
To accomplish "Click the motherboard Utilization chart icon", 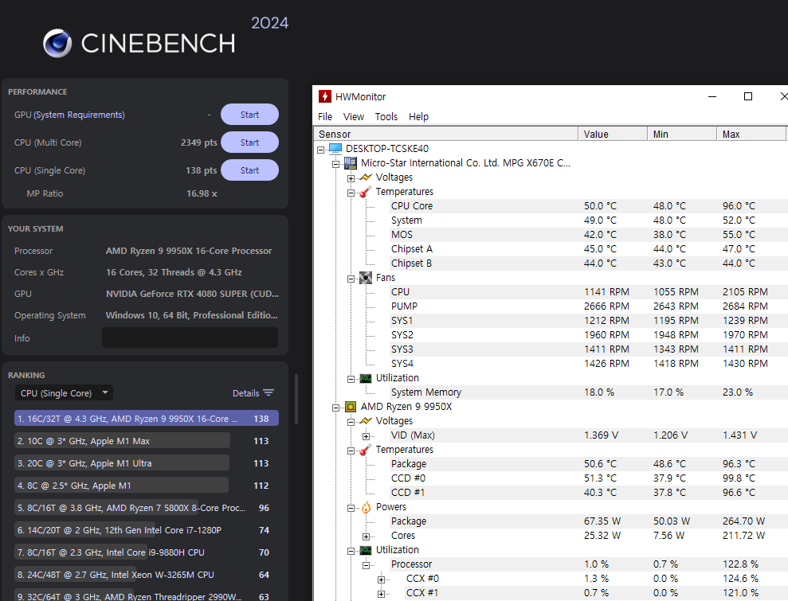I will pos(366,378).
